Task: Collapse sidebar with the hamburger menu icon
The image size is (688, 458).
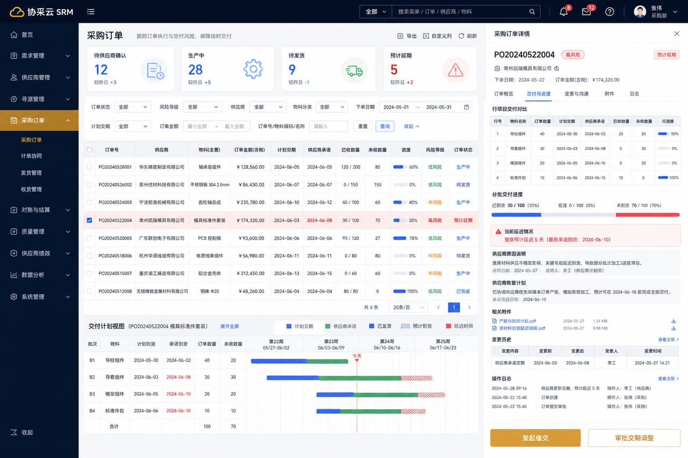Action: 91,11
